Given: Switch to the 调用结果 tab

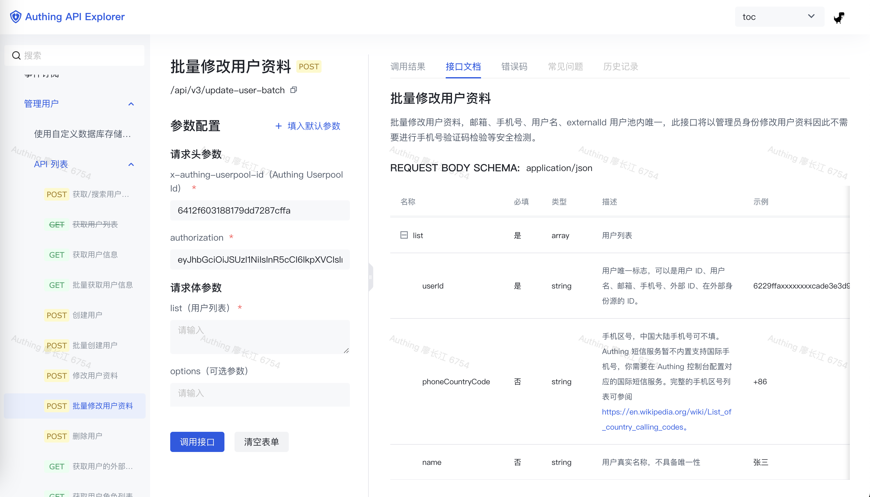Looking at the screenshot, I should [408, 66].
